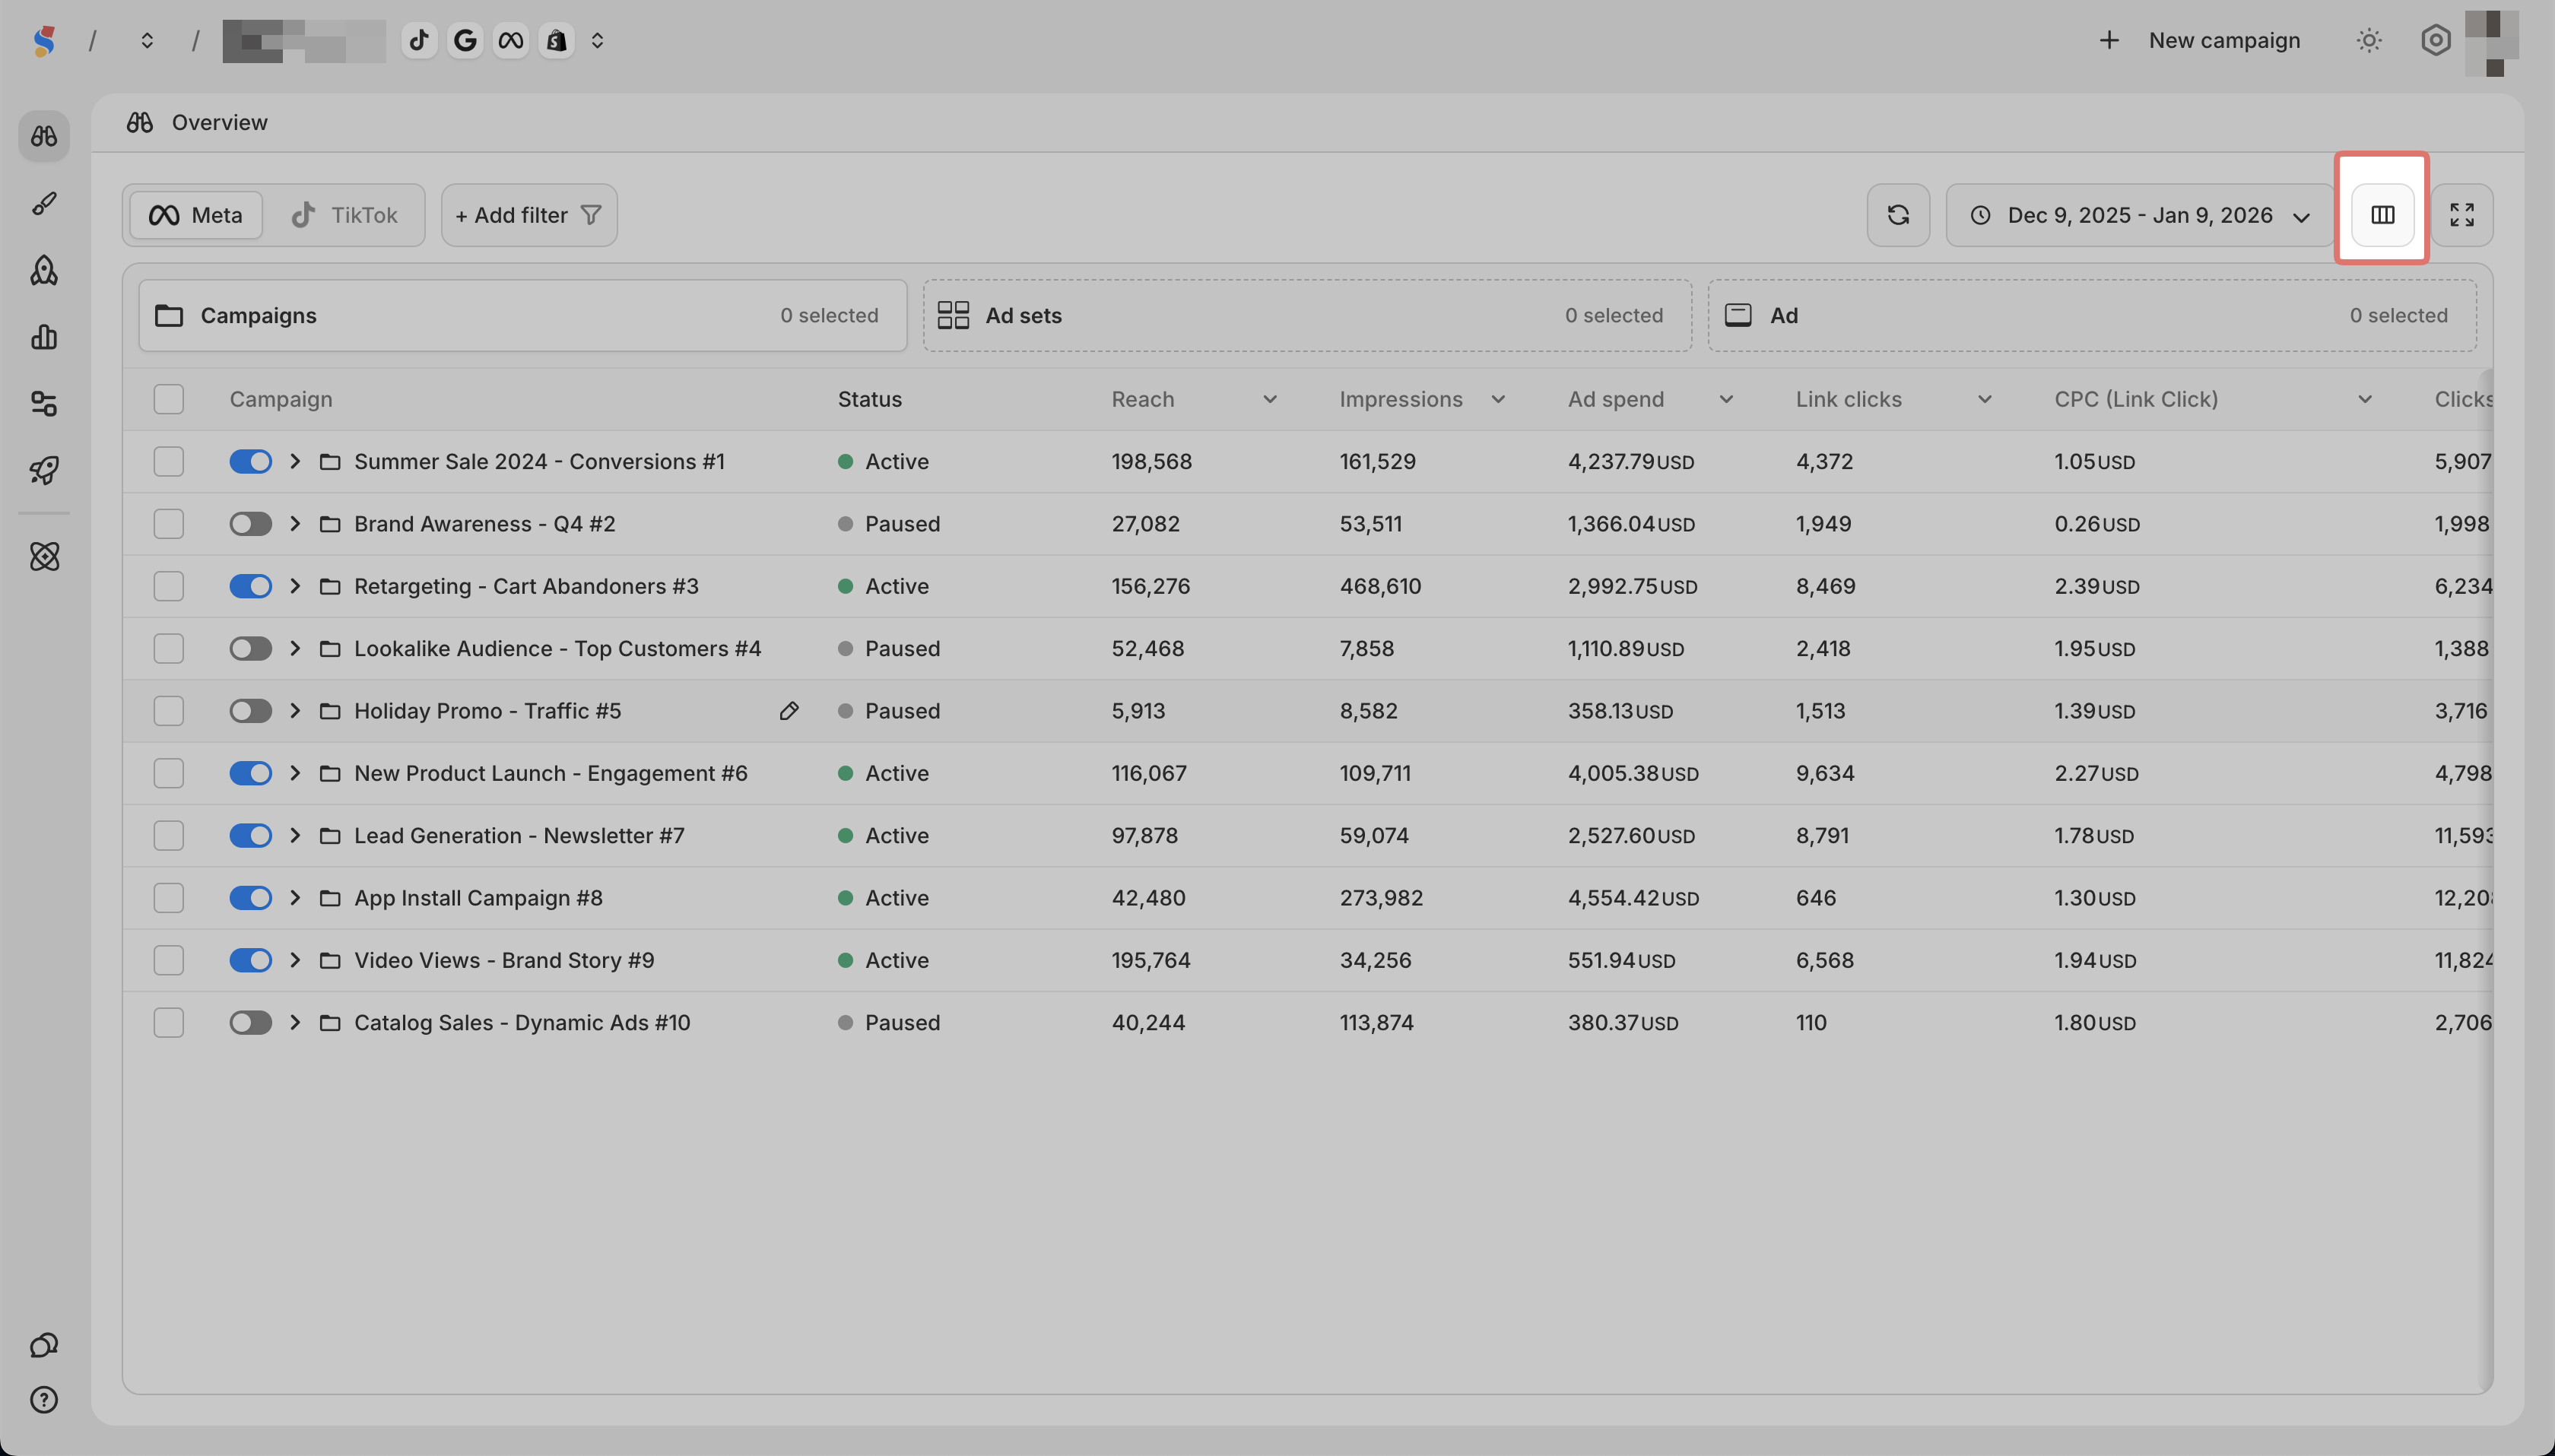Open the Ad spend column sort dropdown
2555x1456 pixels.
(1726, 400)
